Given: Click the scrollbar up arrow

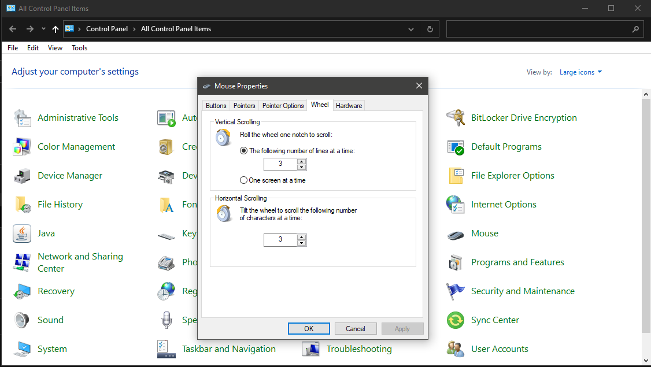Looking at the screenshot, I should pyautogui.click(x=646, y=94).
